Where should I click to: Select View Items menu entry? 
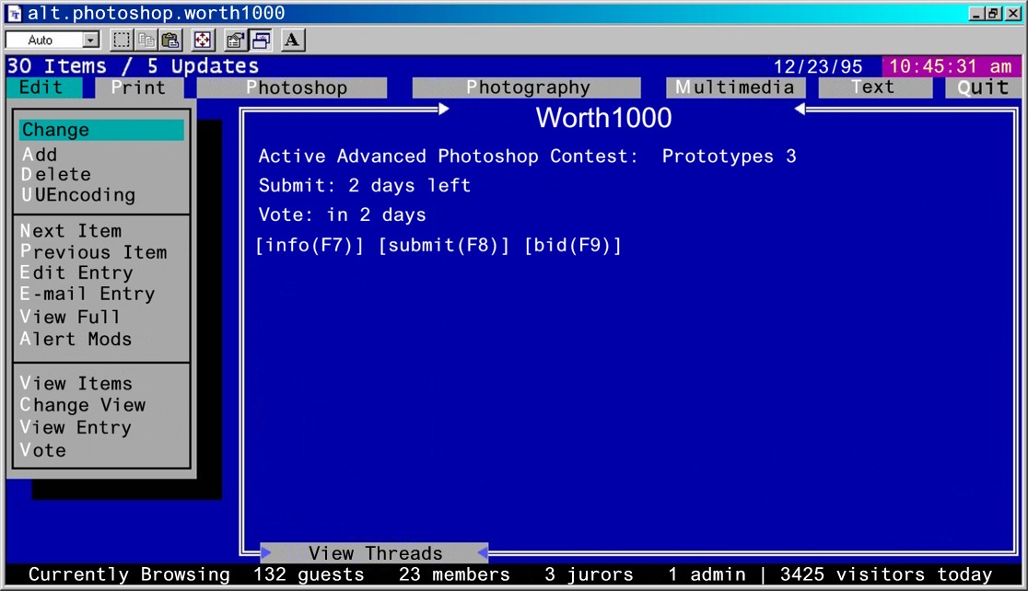tap(76, 383)
